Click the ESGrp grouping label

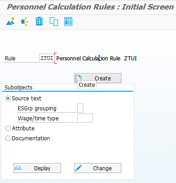point(37,109)
